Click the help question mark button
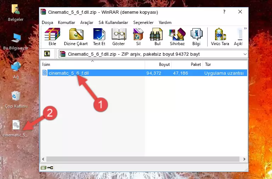This screenshot has height=179, width=272. 224,12
